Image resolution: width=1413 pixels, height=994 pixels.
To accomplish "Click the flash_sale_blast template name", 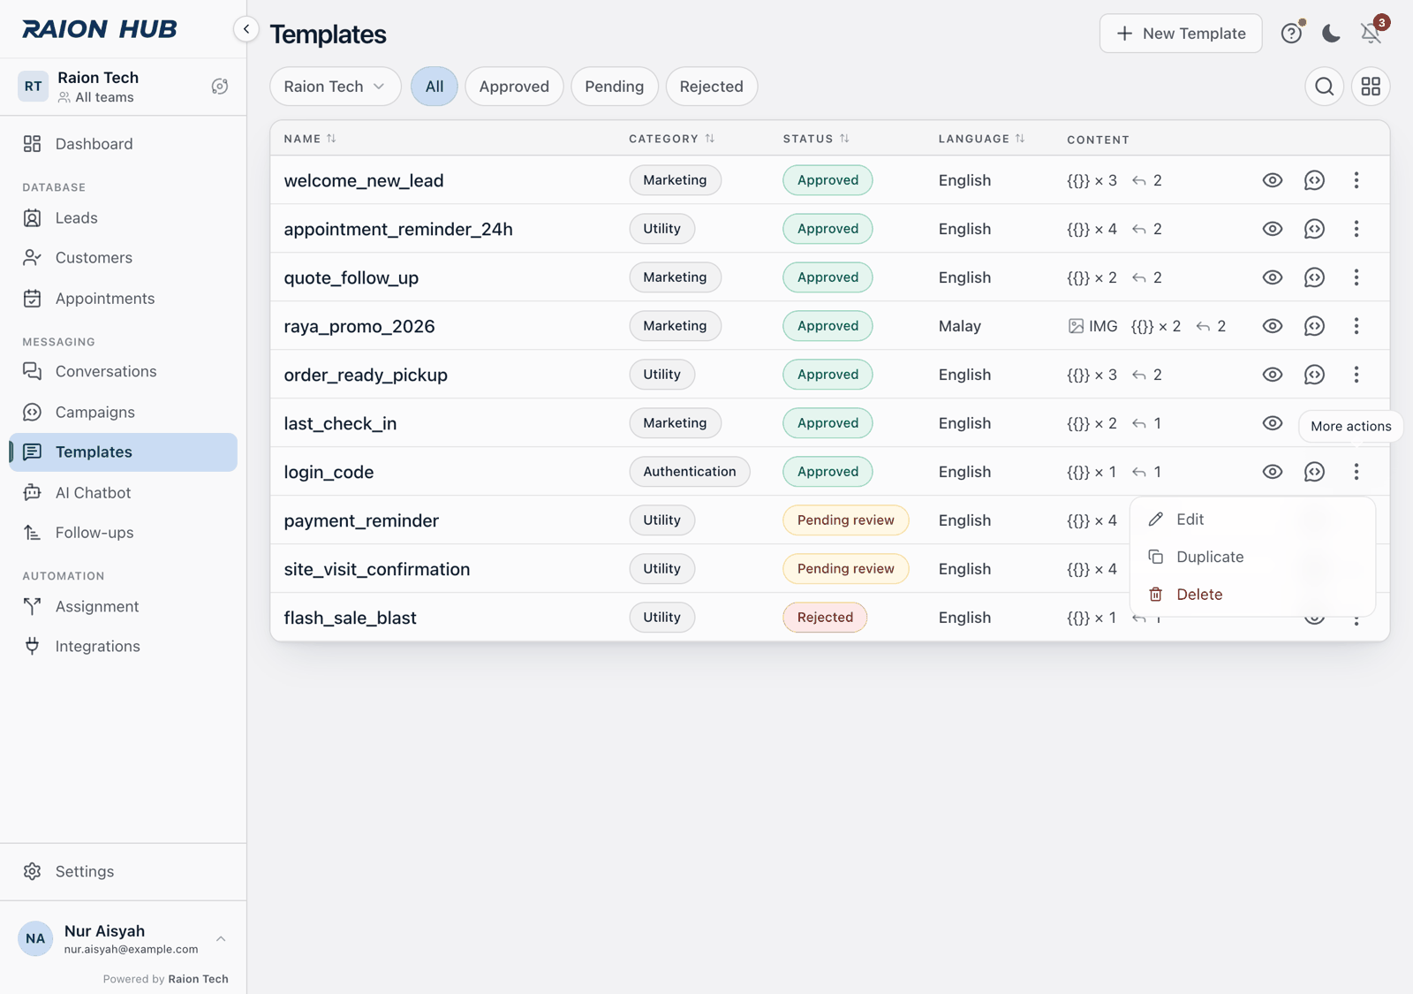I will (x=350, y=618).
